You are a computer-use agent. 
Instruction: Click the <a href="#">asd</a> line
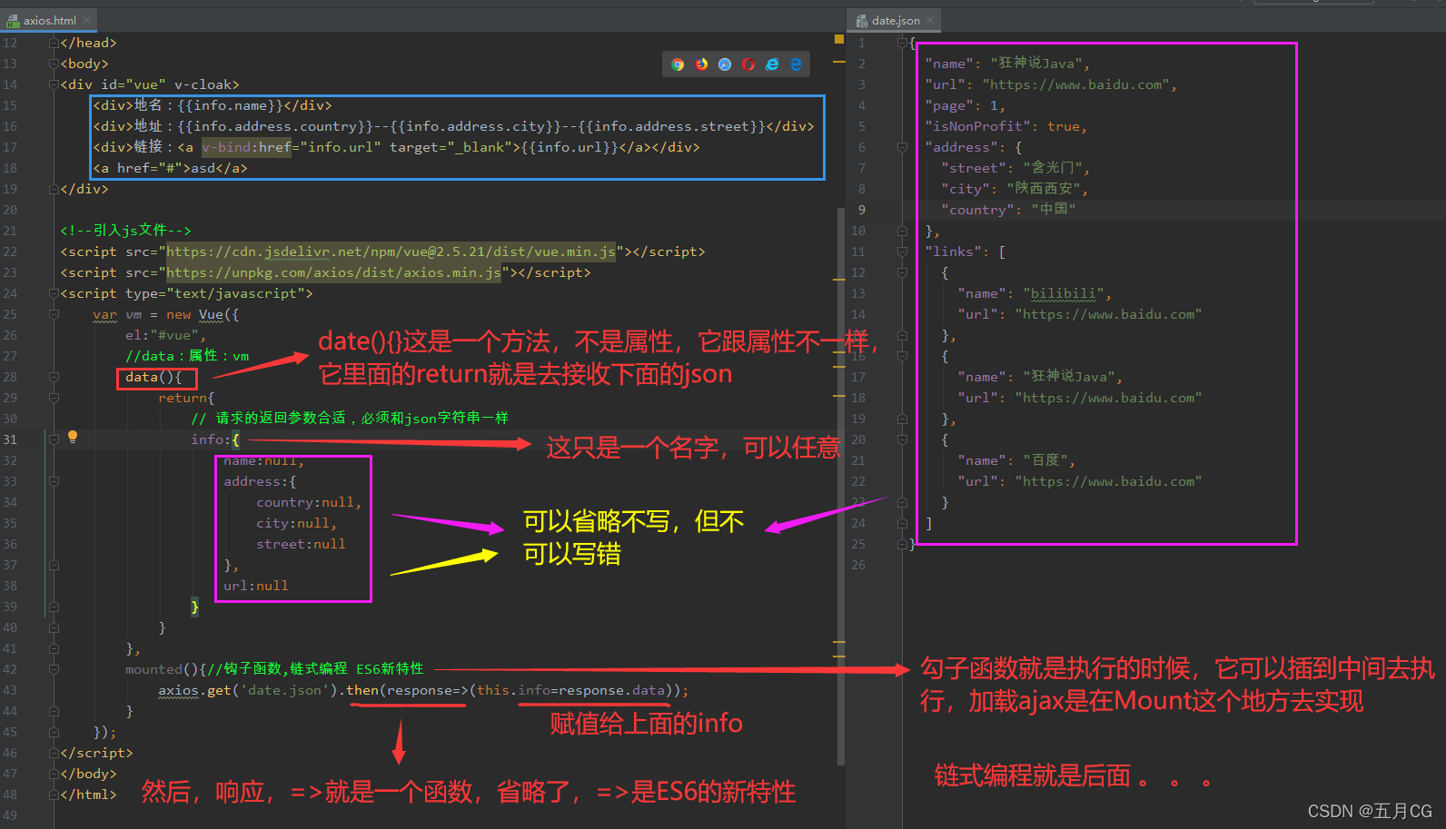[170, 168]
